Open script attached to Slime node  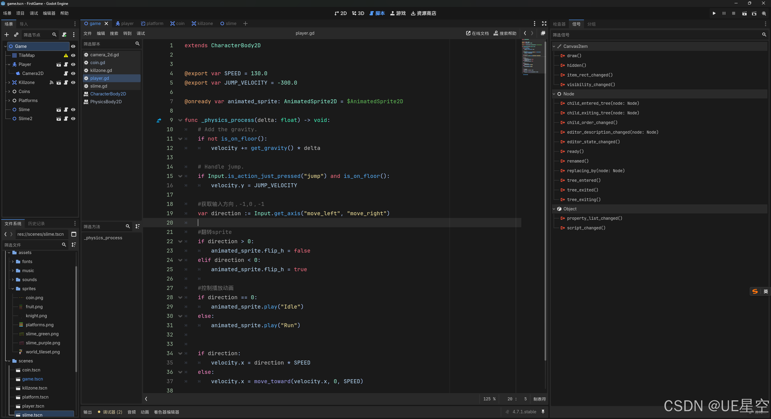tap(66, 110)
